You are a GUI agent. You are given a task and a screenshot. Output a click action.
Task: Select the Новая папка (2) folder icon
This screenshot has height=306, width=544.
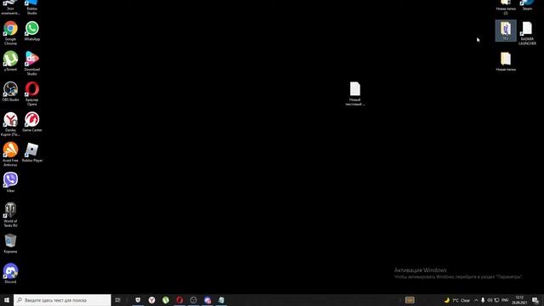coord(506,7)
